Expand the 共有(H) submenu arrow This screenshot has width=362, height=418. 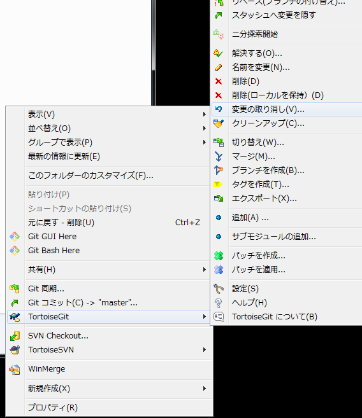click(x=204, y=270)
